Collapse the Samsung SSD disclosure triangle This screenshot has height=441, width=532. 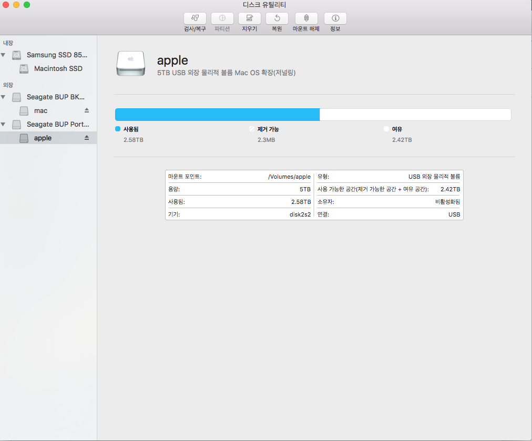click(4, 55)
